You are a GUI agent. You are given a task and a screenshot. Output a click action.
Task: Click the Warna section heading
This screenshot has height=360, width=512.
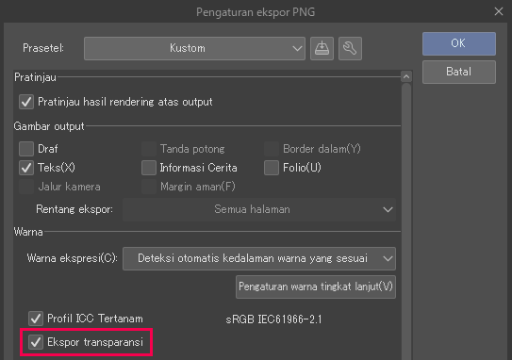point(28,232)
